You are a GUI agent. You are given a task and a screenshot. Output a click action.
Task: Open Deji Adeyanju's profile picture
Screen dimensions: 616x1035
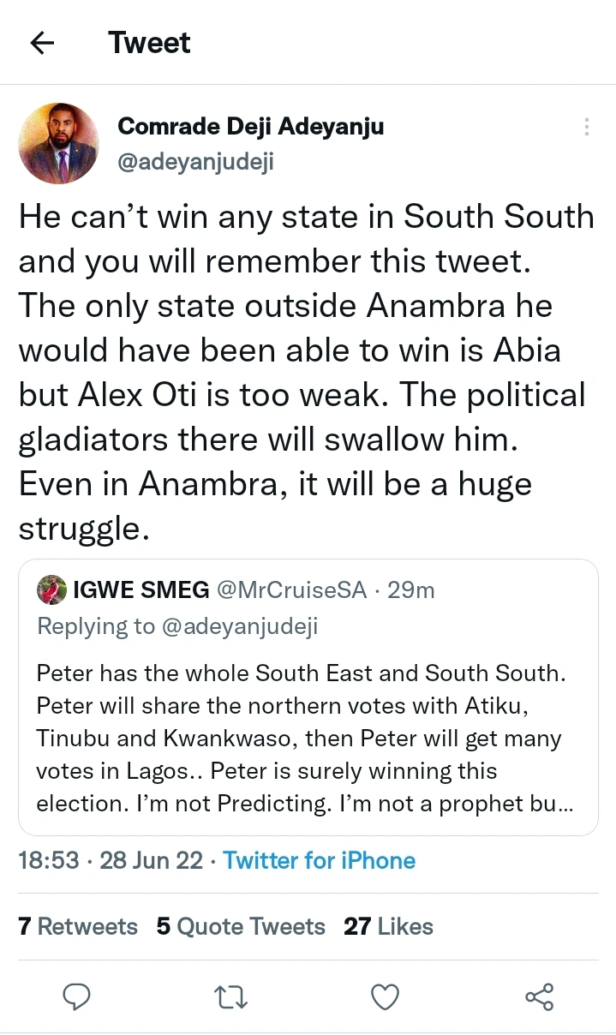point(59,143)
